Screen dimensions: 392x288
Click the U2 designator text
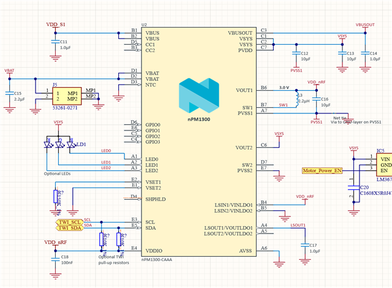click(x=144, y=25)
